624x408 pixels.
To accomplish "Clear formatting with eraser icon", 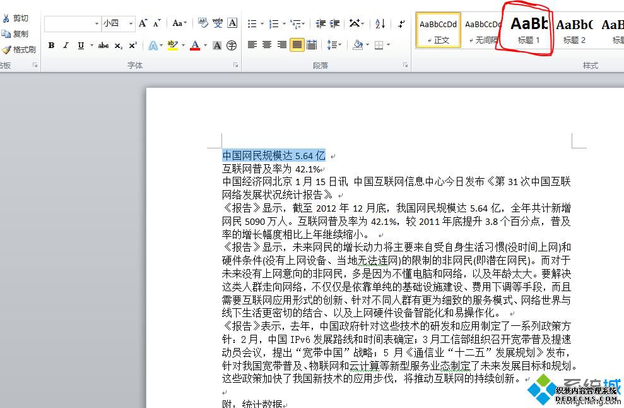I will (203, 23).
